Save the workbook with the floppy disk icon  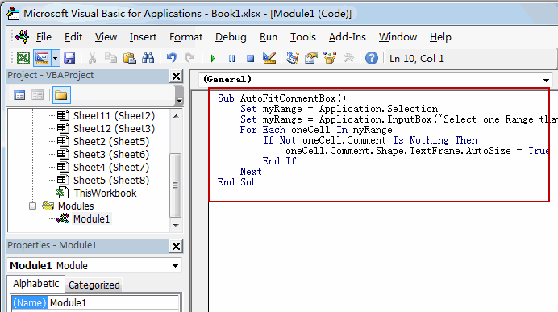[x=69, y=57]
